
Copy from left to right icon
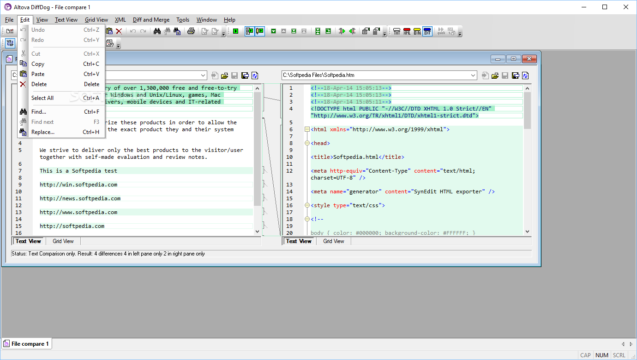pos(342,31)
